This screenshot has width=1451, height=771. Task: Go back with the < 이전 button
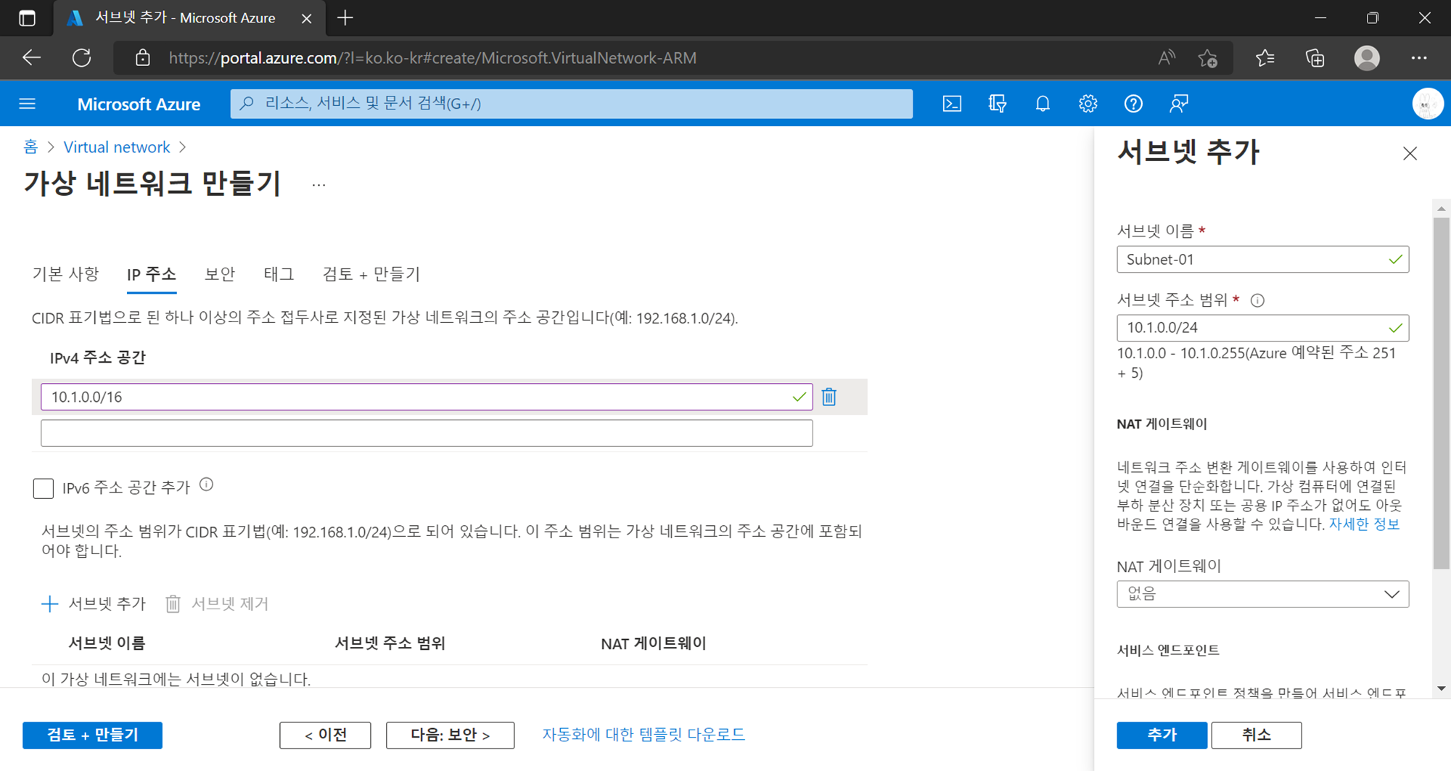click(325, 735)
